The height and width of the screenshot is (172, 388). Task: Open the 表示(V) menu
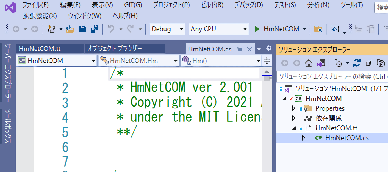click(x=102, y=5)
